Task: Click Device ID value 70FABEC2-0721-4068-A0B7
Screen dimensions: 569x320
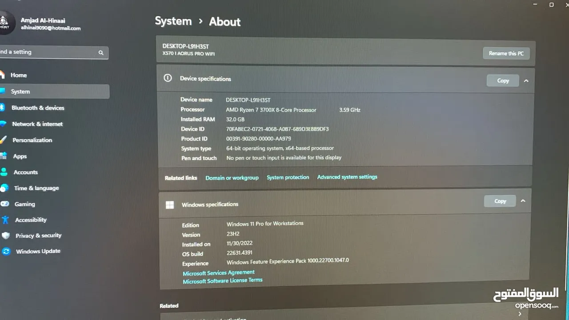Action: [x=277, y=129]
